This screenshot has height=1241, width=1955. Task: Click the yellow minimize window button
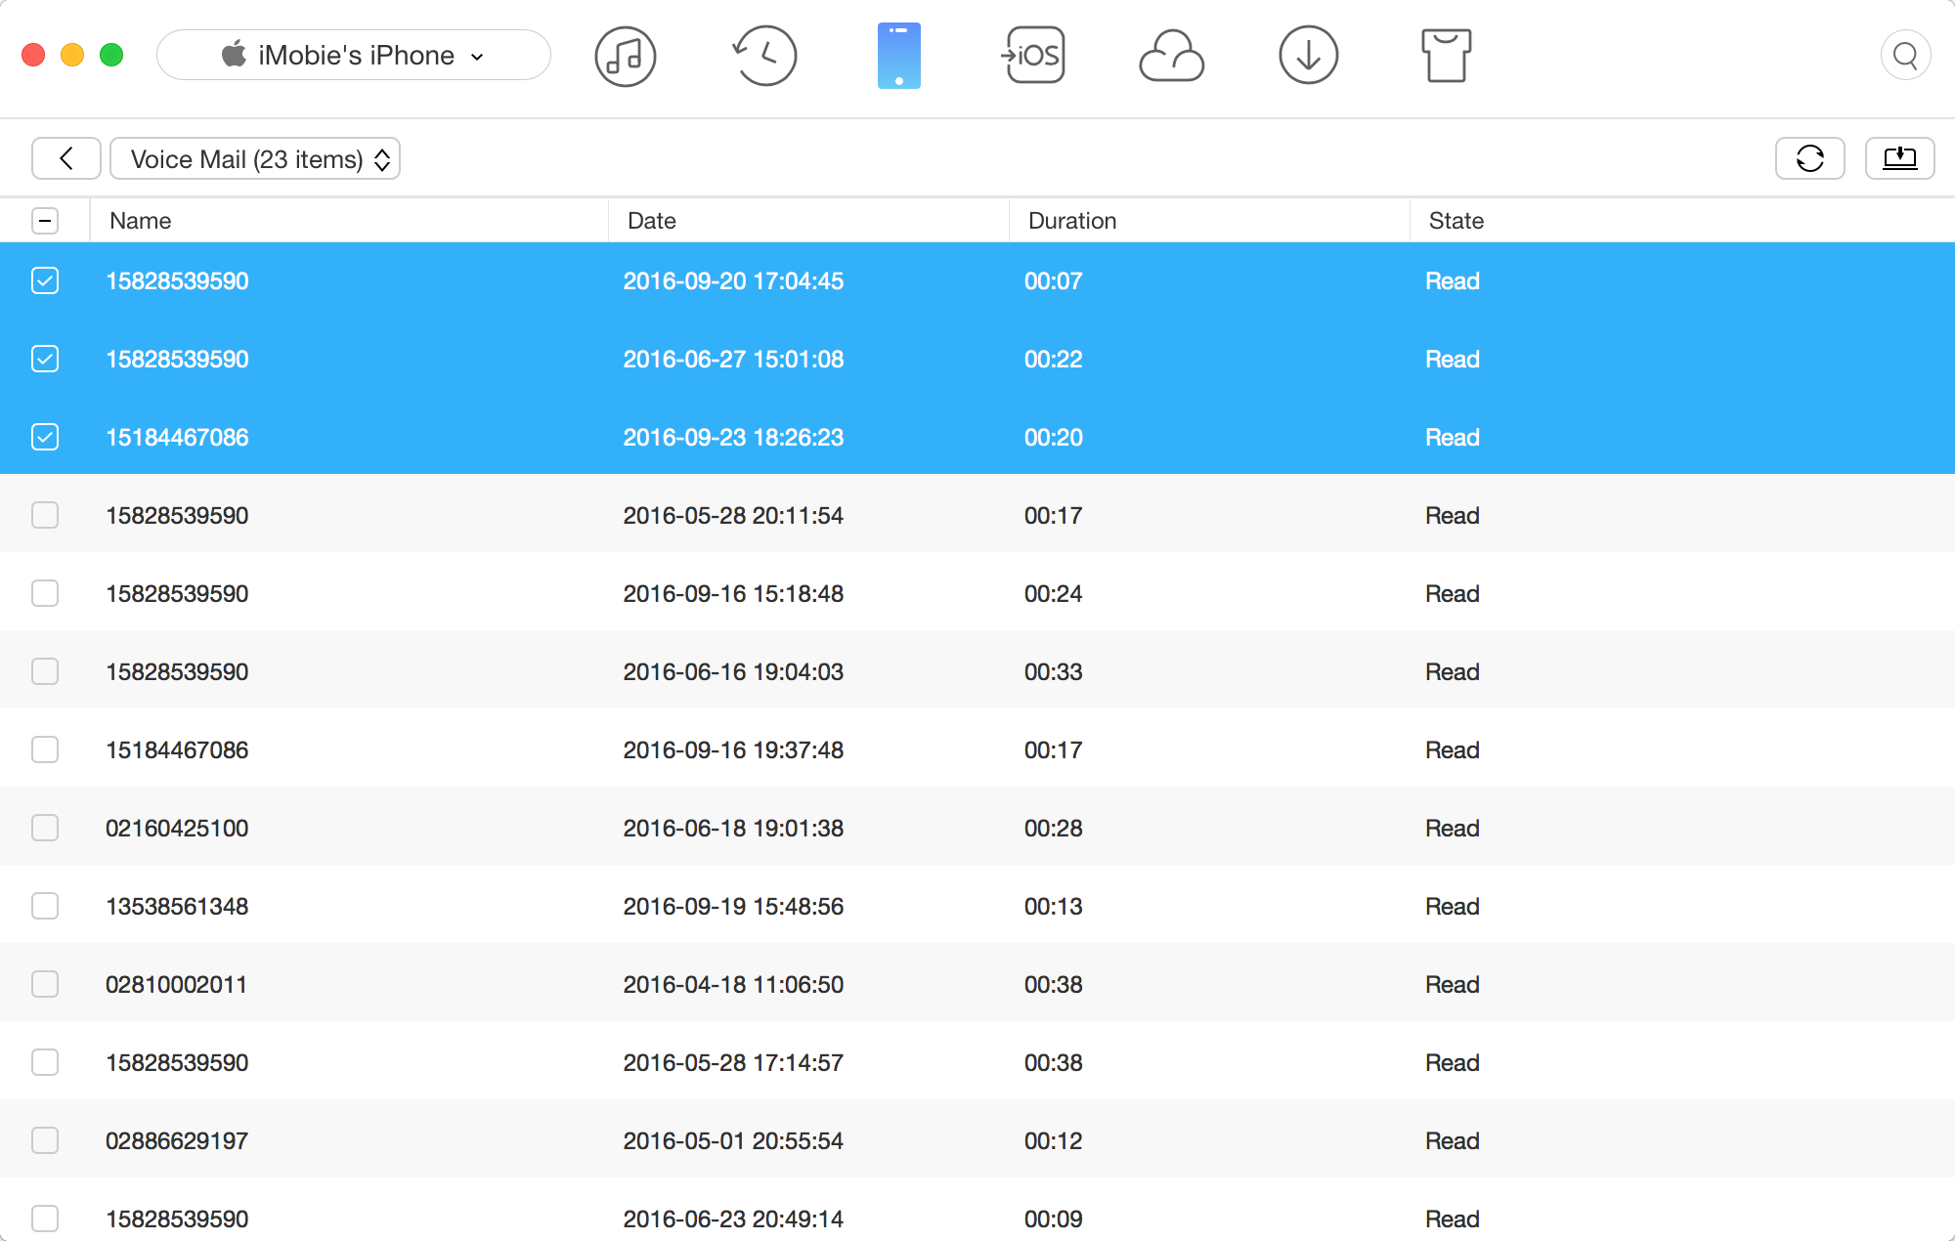point(72,55)
